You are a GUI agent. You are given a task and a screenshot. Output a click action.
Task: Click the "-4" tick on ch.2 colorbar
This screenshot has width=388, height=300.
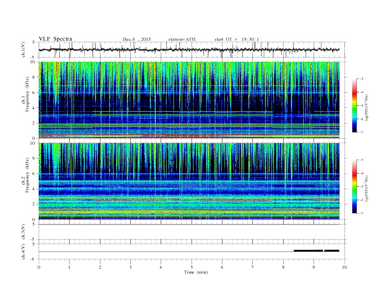[x=361, y=173]
